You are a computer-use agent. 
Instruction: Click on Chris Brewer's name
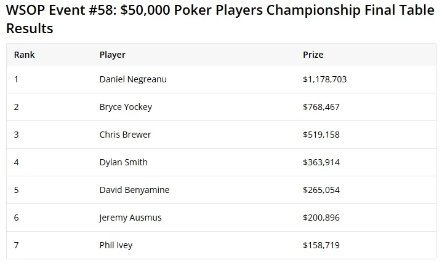(125, 135)
